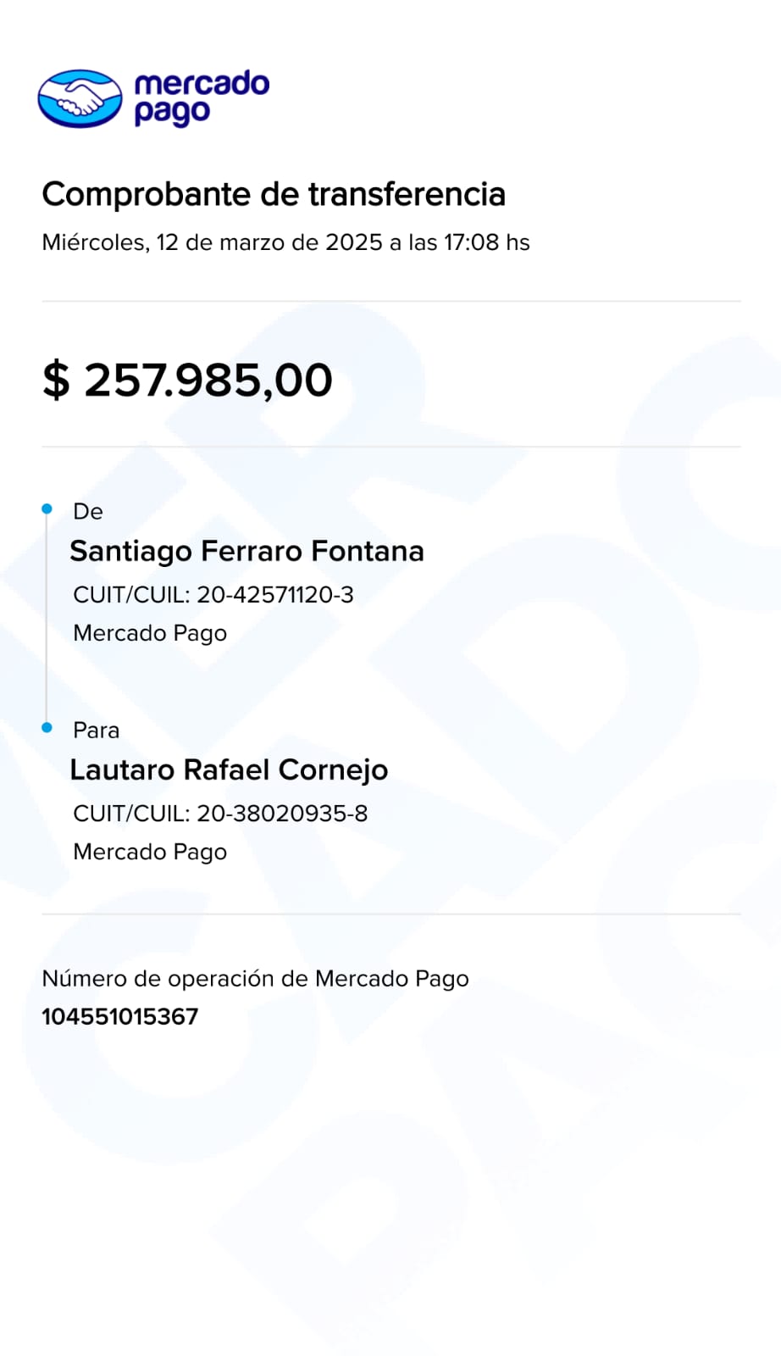Click the sender CUIT/CUIL 20-42571120-3
The height and width of the screenshot is (1356, 781).
[x=274, y=595]
